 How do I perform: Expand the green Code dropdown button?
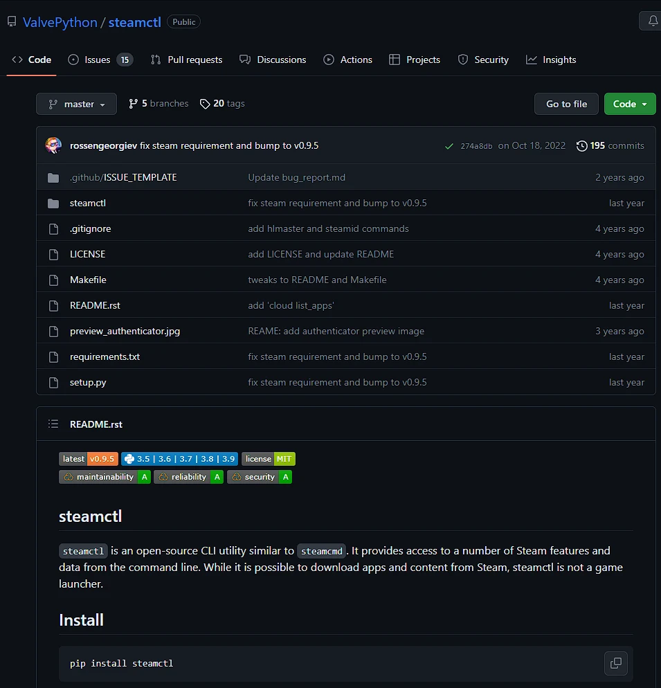pyautogui.click(x=629, y=104)
